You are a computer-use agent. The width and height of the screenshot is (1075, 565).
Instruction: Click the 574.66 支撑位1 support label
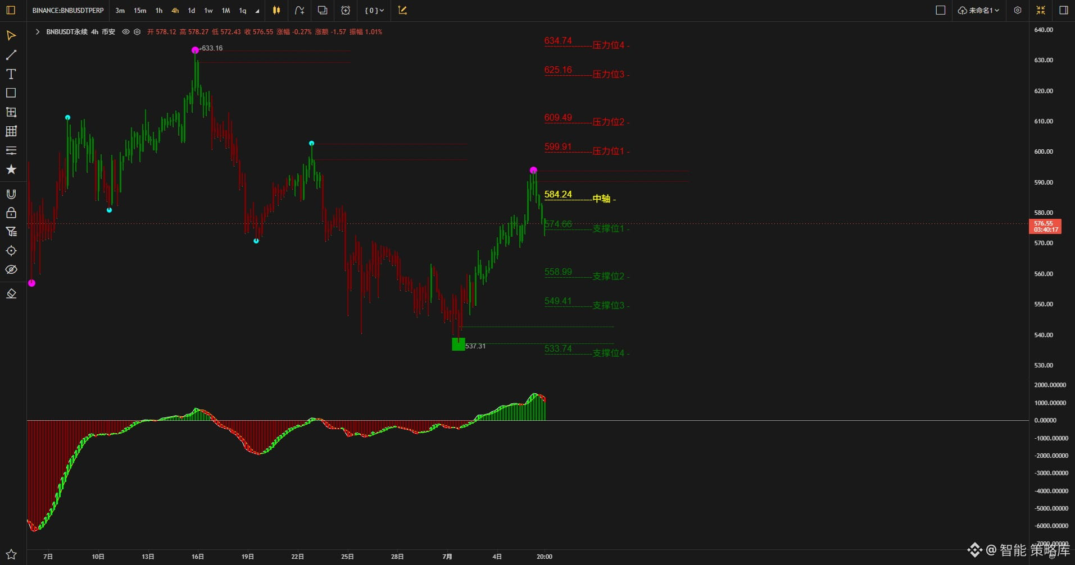point(587,226)
